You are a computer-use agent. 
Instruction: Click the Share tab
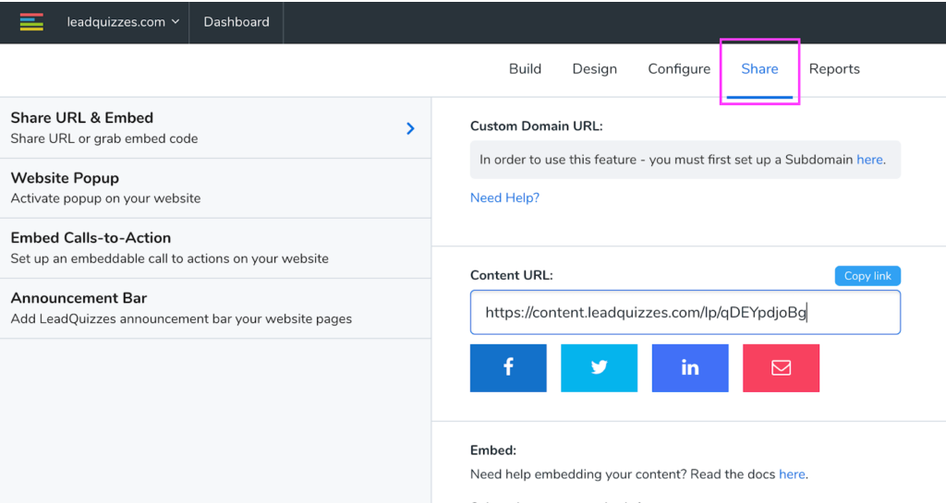click(759, 69)
